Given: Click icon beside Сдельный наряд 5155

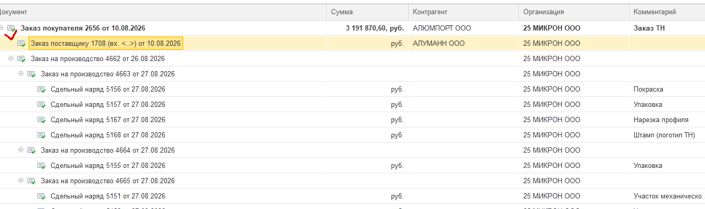Looking at the screenshot, I should [42, 166].
